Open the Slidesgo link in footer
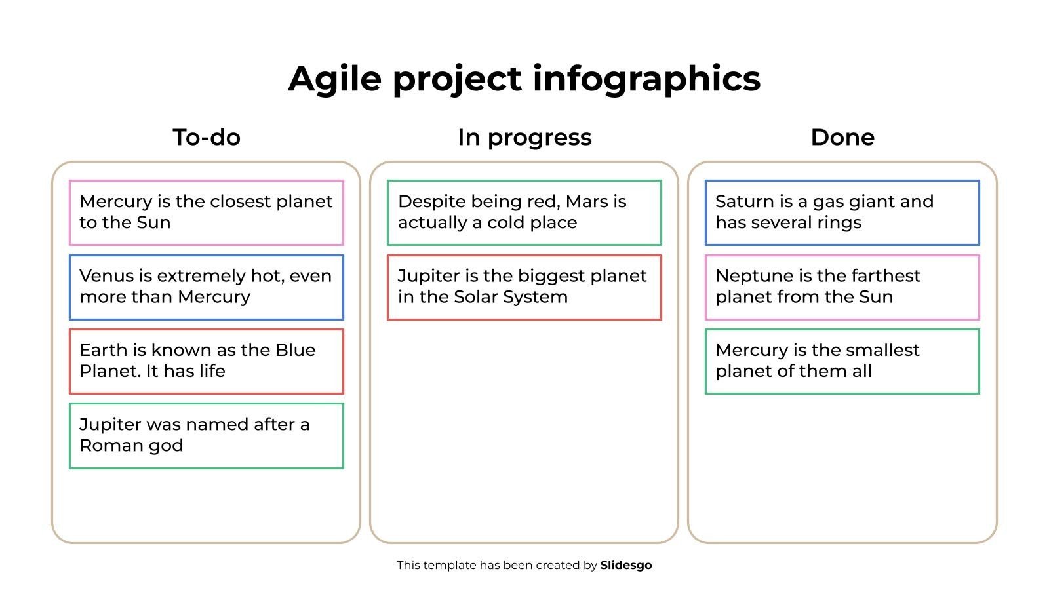Screen dimensions: 1049x590 tap(626, 565)
